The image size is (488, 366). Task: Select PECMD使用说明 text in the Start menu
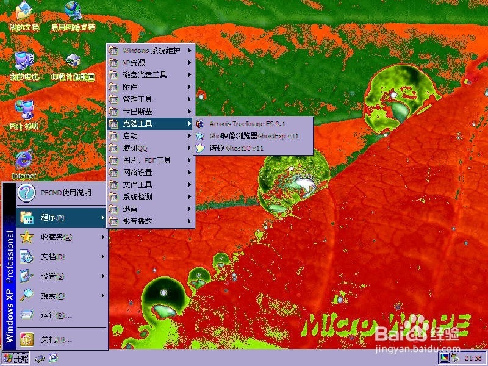(66, 193)
